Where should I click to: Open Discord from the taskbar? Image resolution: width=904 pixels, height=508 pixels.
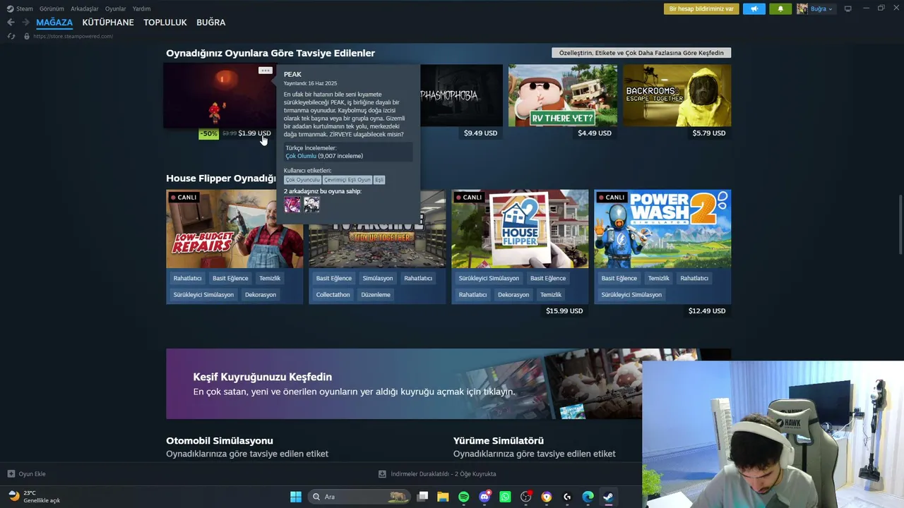484,497
